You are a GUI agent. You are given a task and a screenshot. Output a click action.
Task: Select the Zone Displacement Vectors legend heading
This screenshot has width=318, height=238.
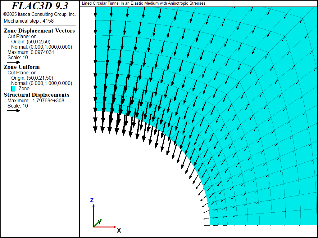point(39,31)
